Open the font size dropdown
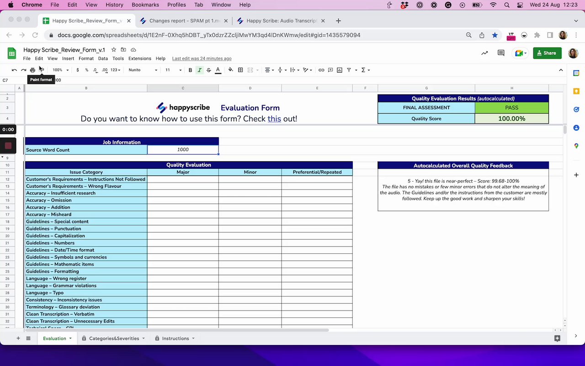 [x=173, y=70]
